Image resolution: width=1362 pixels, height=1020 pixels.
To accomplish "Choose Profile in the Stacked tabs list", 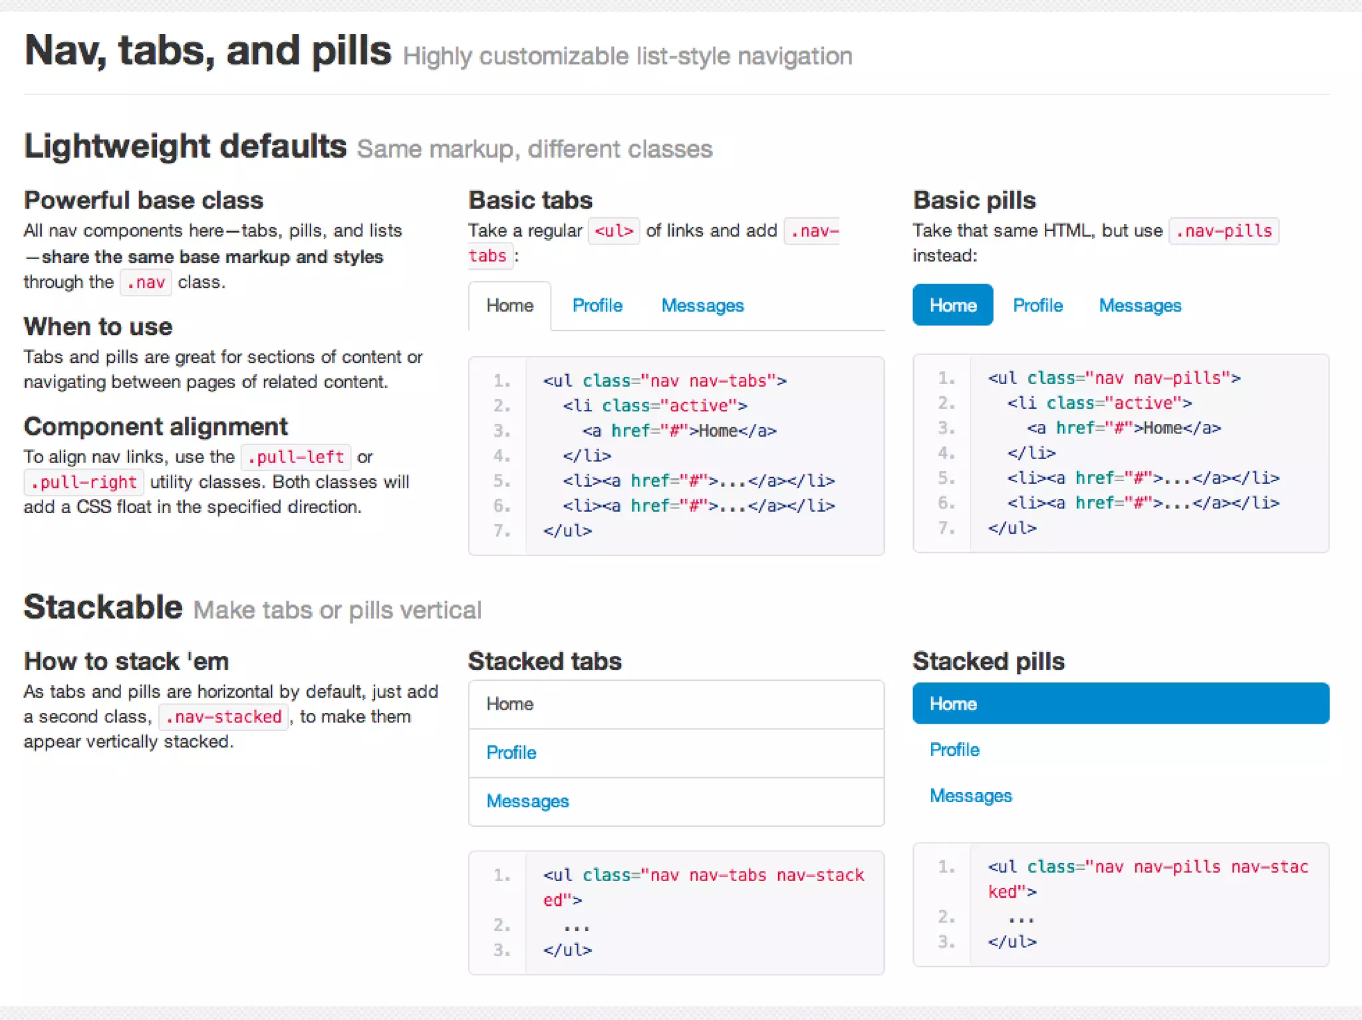I will (x=511, y=753).
